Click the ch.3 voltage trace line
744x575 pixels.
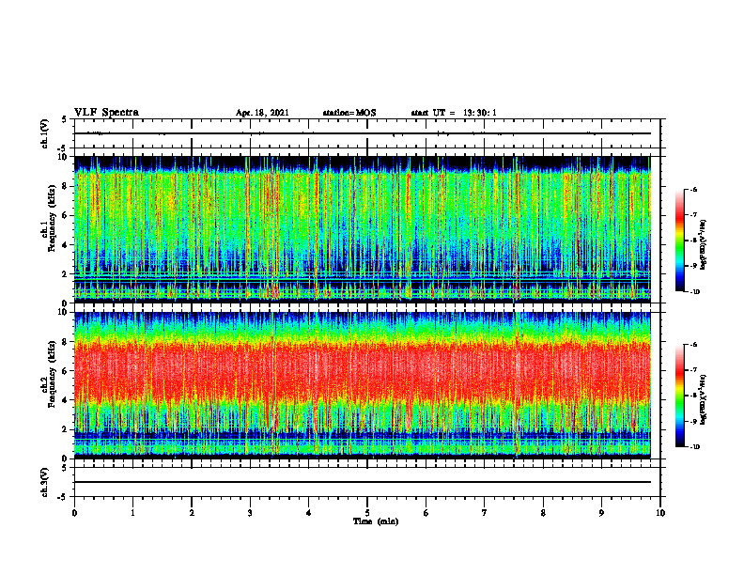362,482
